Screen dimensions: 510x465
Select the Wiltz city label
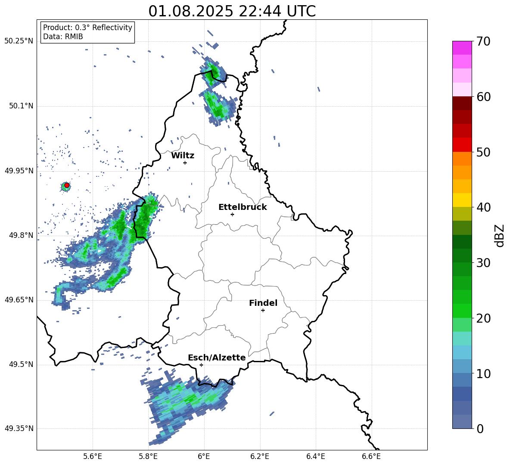[x=183, y=156]
